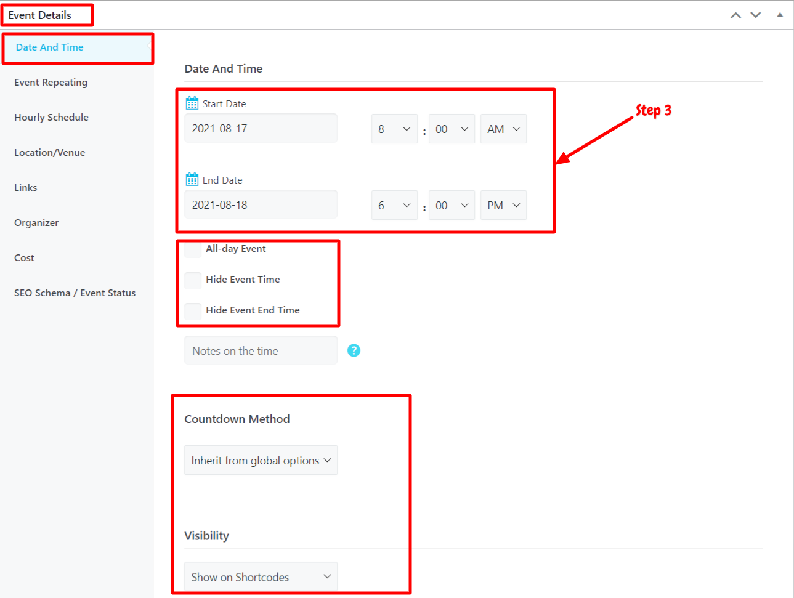The height and width of the screenshot is (598, 794).
Task: Click the Visibility heading
Action: click(206, 536)
